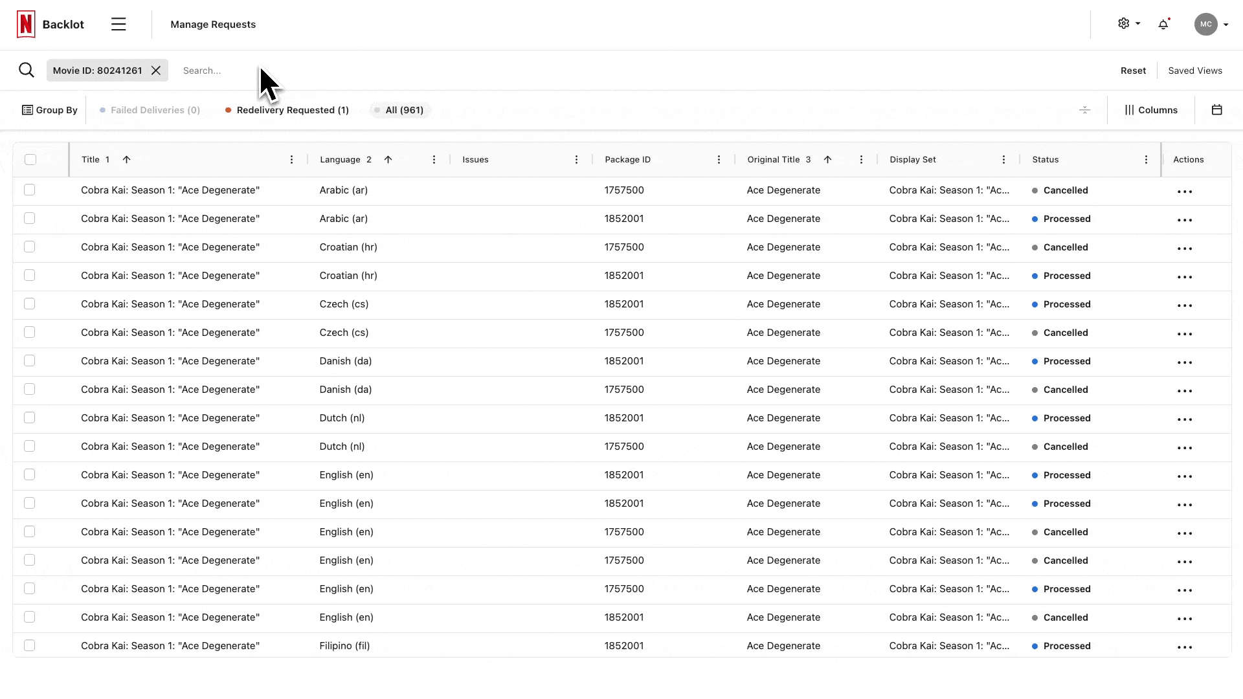Remove the Movie ID 80241261 filter chip
The height and width of the screenshot is (699, 1243).
(155, 70)
